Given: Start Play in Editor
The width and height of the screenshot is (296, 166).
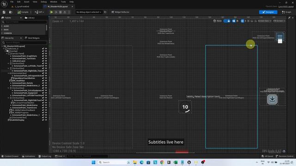Looking at the screenshot, I should [x=51, y=12].
